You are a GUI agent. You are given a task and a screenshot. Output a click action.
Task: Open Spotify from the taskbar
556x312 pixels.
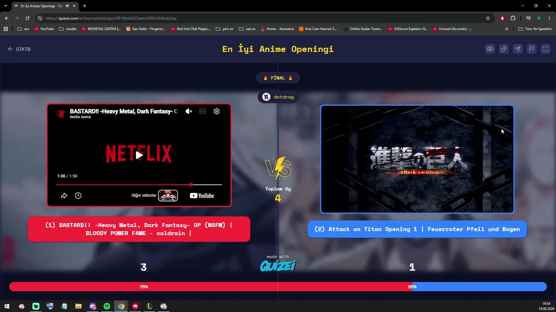pyautogui.click(x=107, y=306)
